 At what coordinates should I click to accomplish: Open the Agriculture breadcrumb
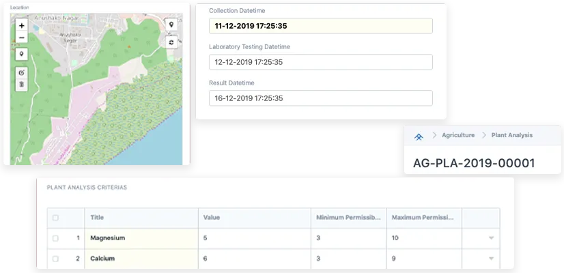tap(457, 136)
